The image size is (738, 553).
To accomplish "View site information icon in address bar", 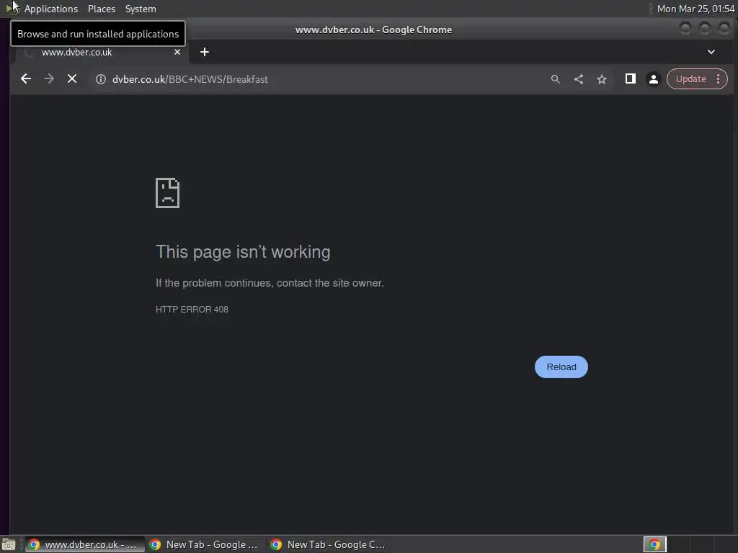I will click(101, 79).
